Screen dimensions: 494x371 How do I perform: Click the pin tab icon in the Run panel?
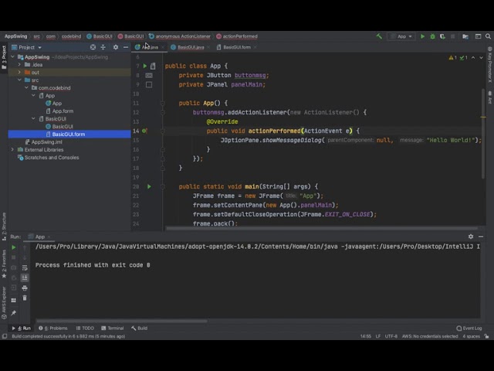[14, 313]
